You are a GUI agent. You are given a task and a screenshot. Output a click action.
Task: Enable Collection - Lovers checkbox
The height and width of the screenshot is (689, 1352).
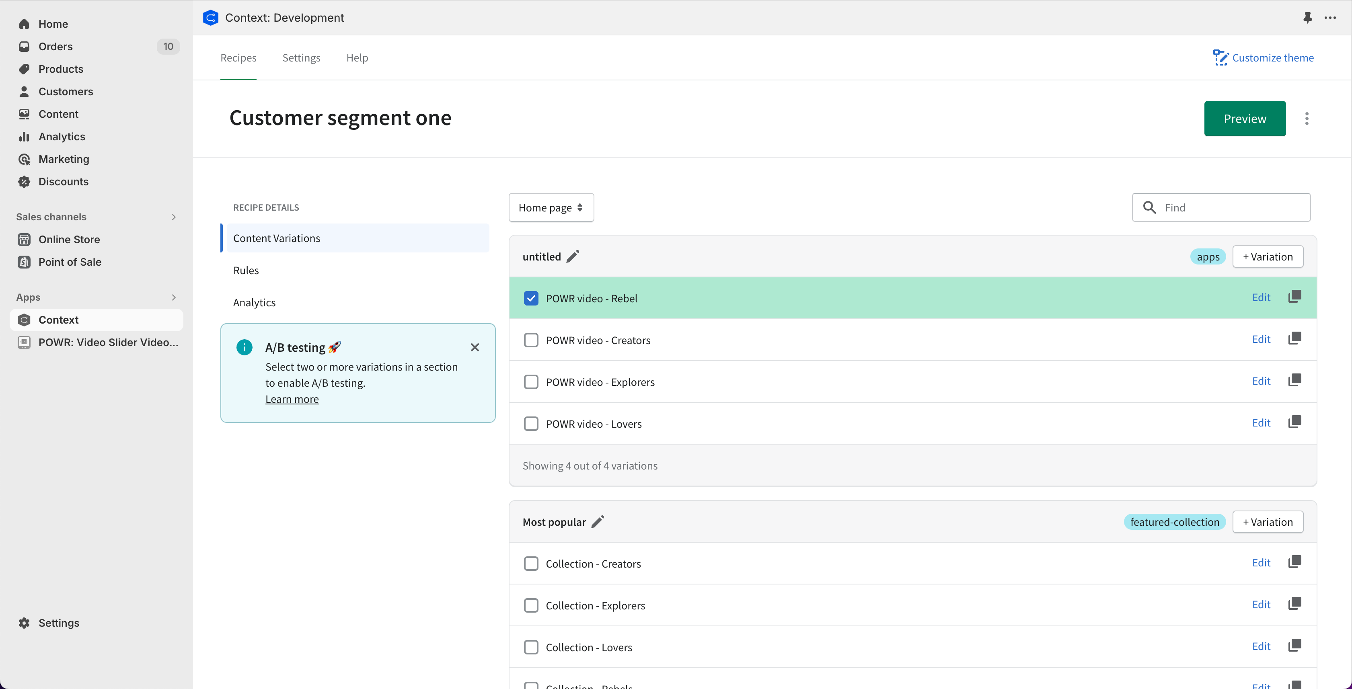[531, 647]
